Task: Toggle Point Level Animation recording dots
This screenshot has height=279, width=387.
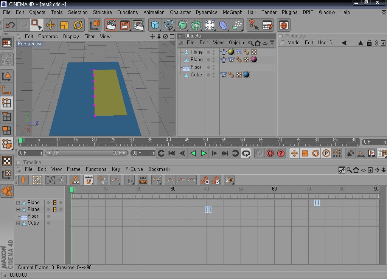Action: coord(337,153)
